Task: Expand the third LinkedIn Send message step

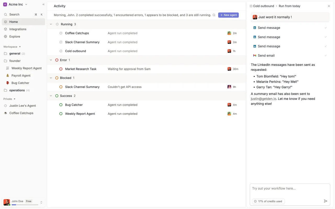Action: coord(290,46)
